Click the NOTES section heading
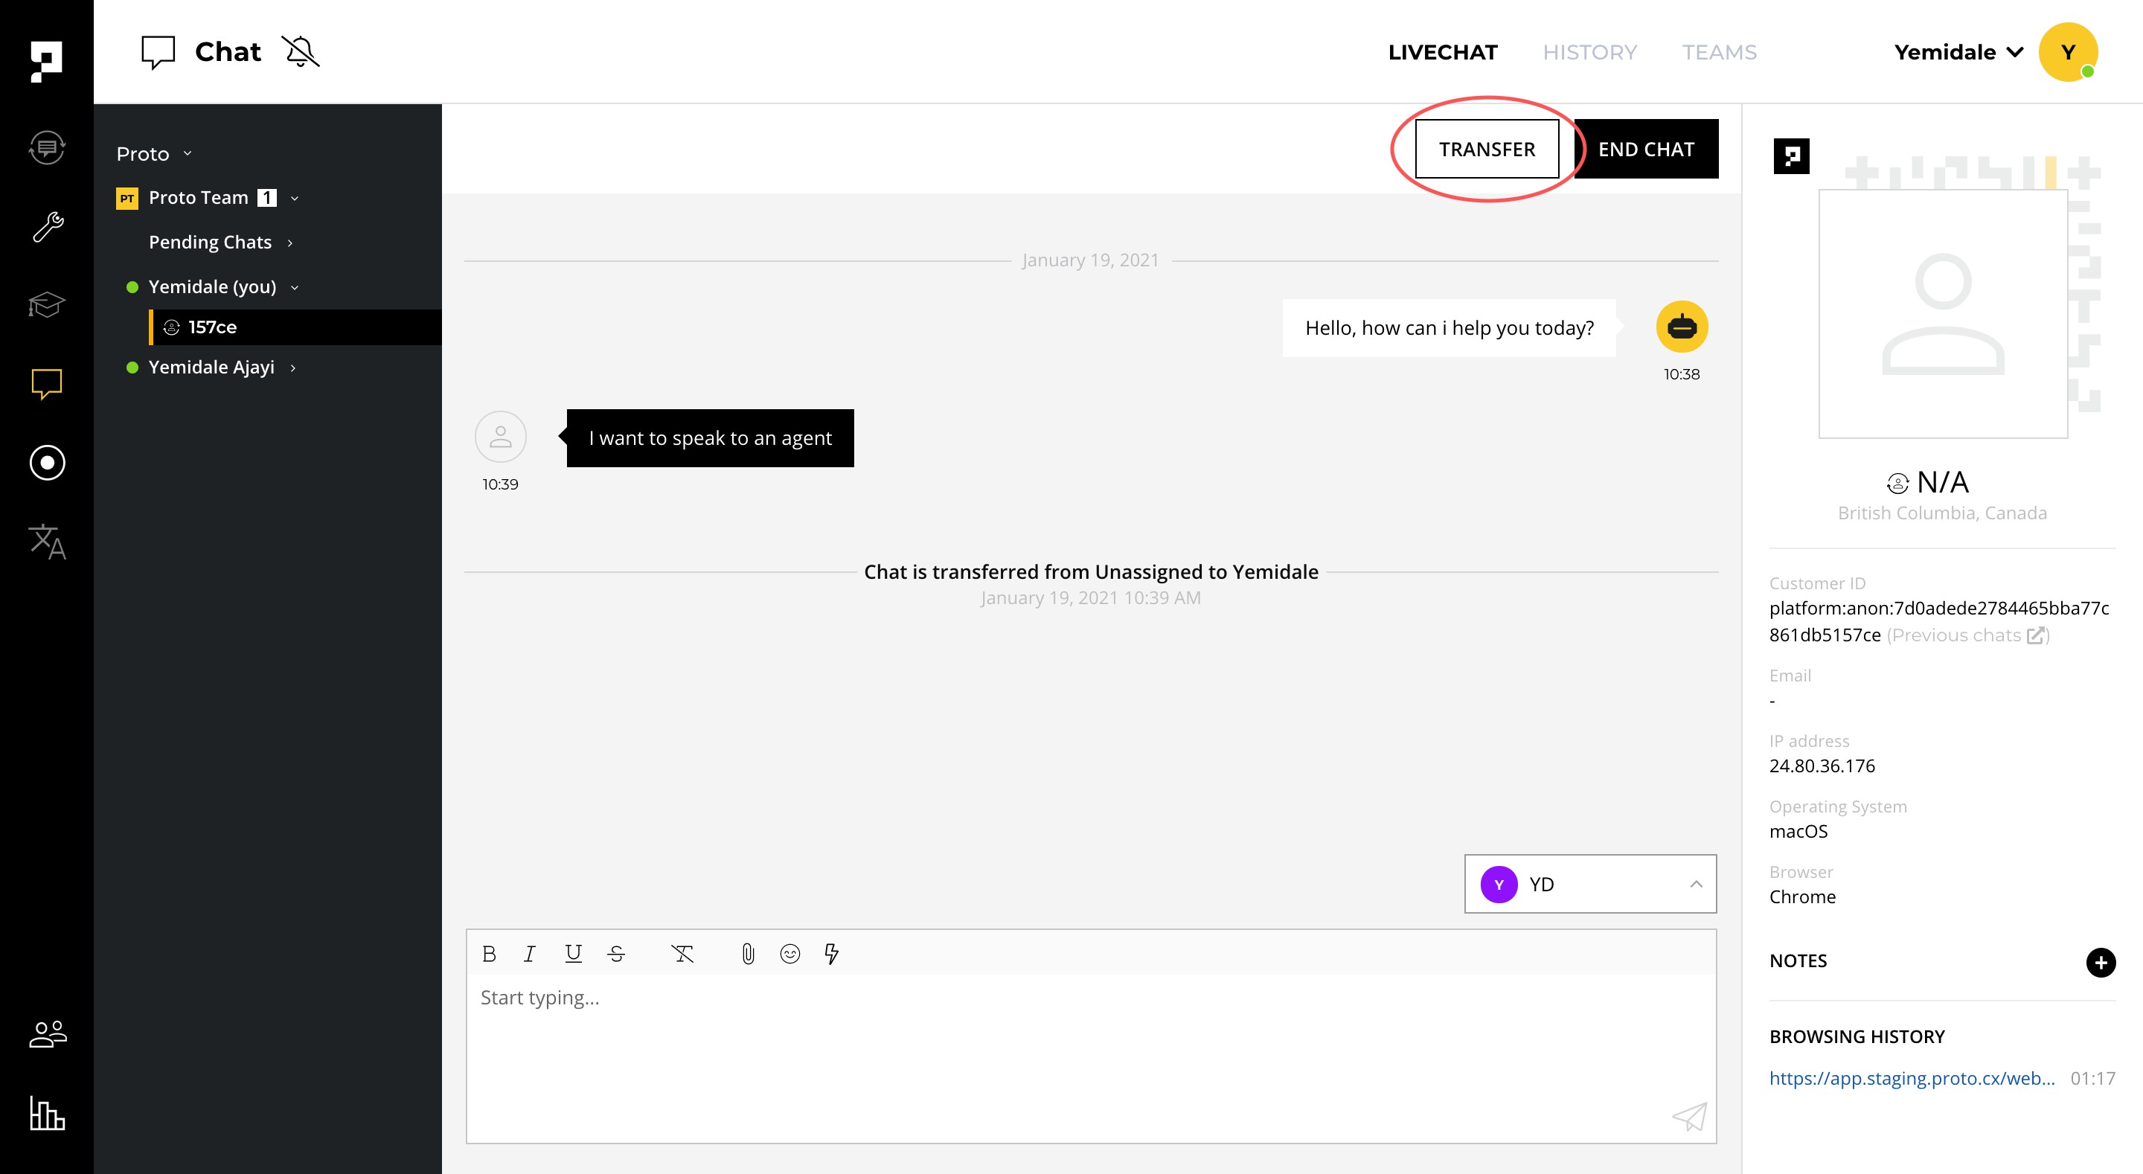 point(1798,961)
